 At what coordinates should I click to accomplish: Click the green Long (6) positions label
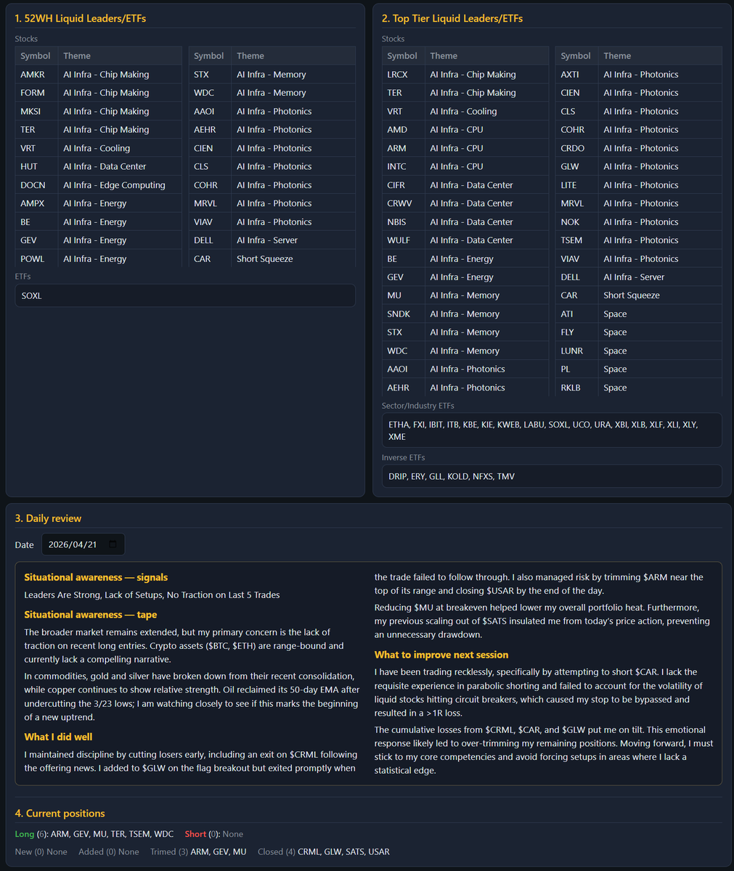(31, 835)
